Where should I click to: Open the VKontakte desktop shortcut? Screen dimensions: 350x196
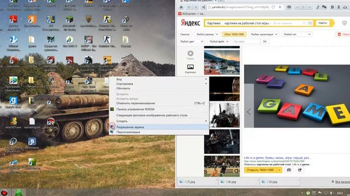pos(32,143)
